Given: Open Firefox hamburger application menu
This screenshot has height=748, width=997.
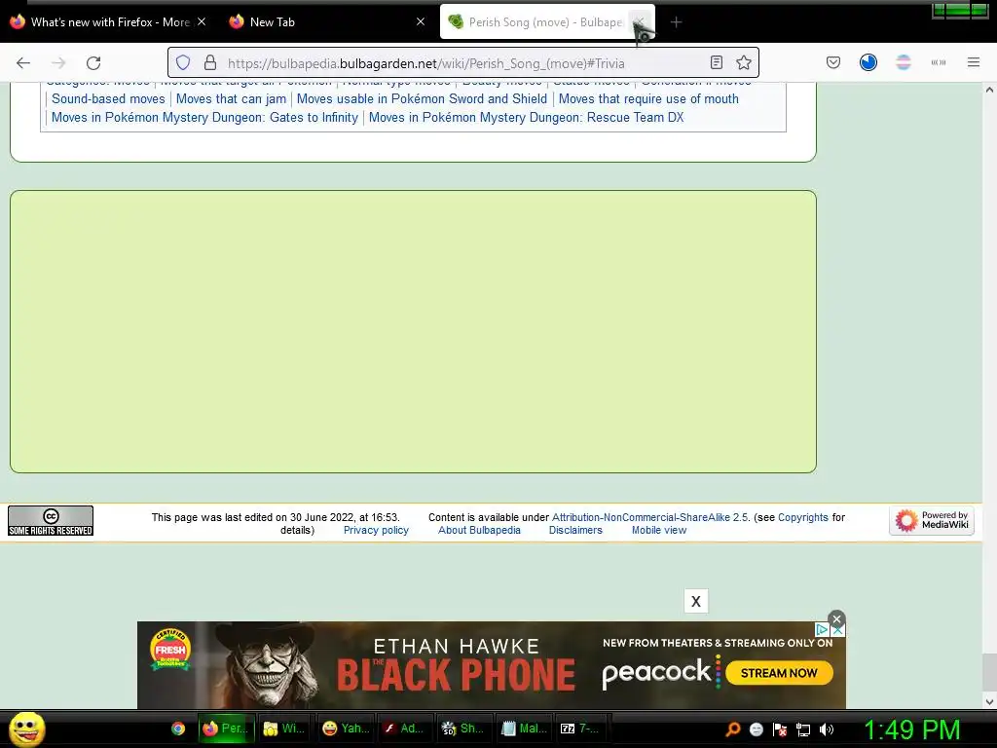Looking at the screenshot, I should click(x=973, y=62).
